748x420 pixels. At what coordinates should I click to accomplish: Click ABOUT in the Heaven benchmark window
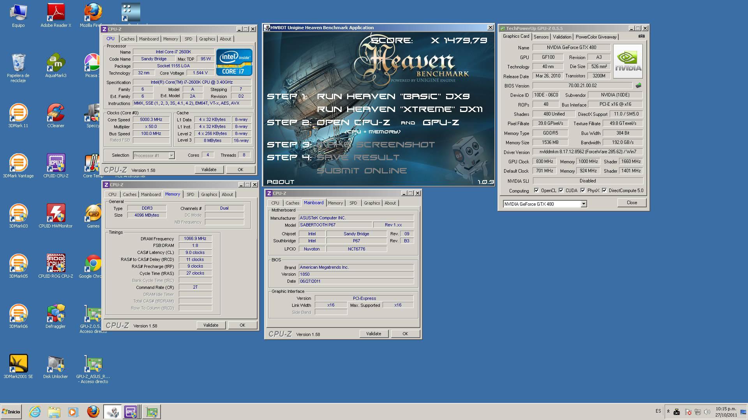click(x=280, y=182)
